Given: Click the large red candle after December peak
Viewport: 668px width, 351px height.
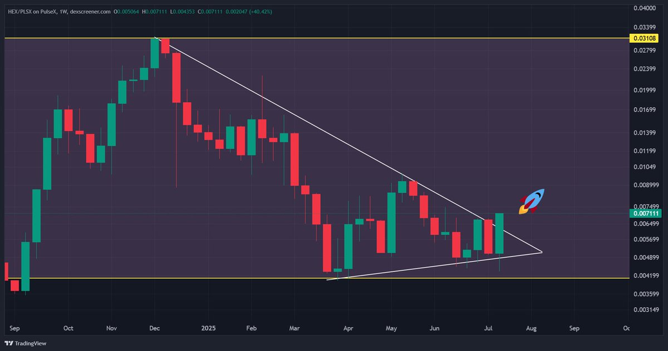Looking at the screenshot, I should tap(176, 78).
